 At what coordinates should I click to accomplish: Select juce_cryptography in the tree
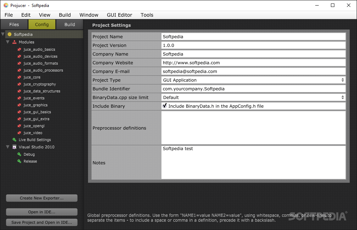pos(40,84)
